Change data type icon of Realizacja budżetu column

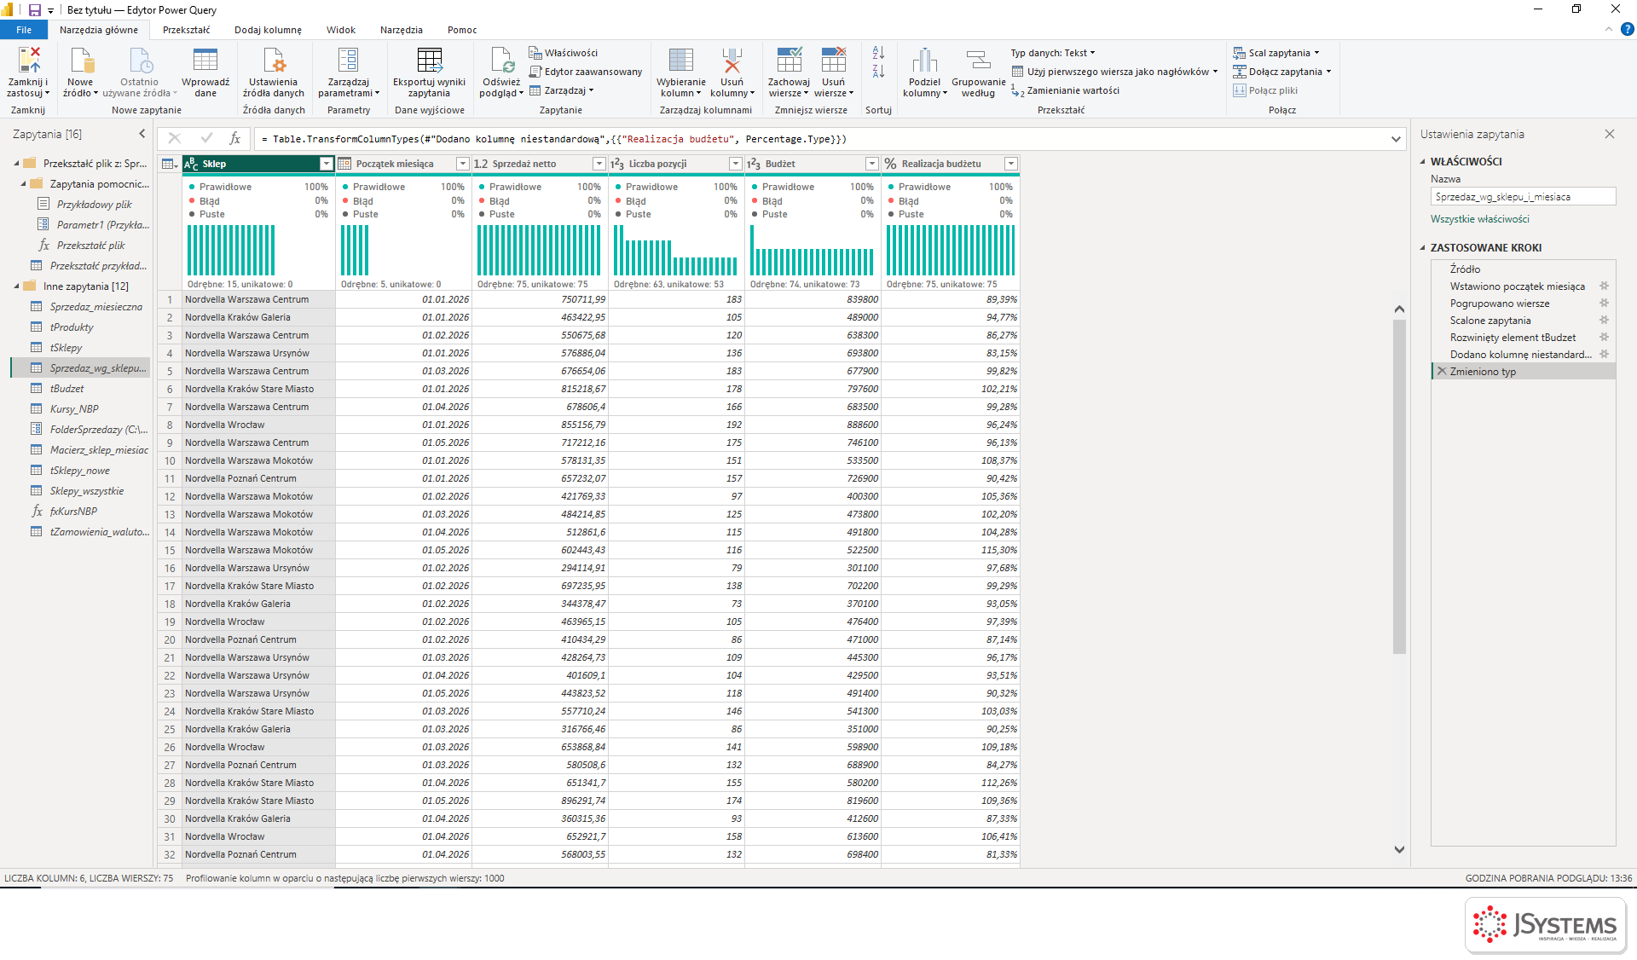click(x=891, y=164)
